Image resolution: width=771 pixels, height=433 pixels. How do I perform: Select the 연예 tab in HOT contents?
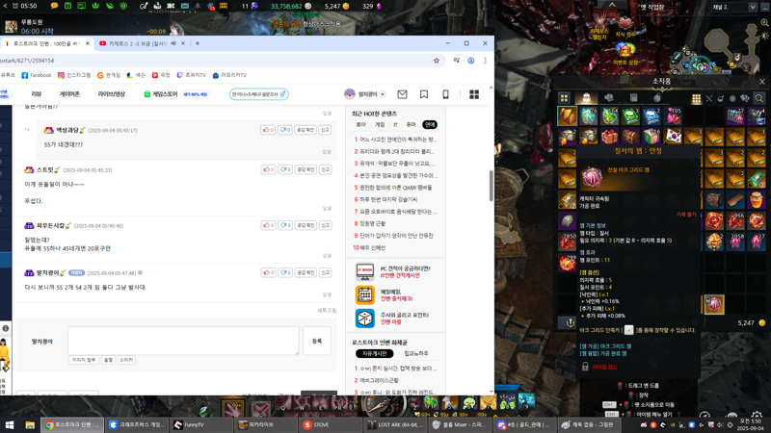pos(430,125)
